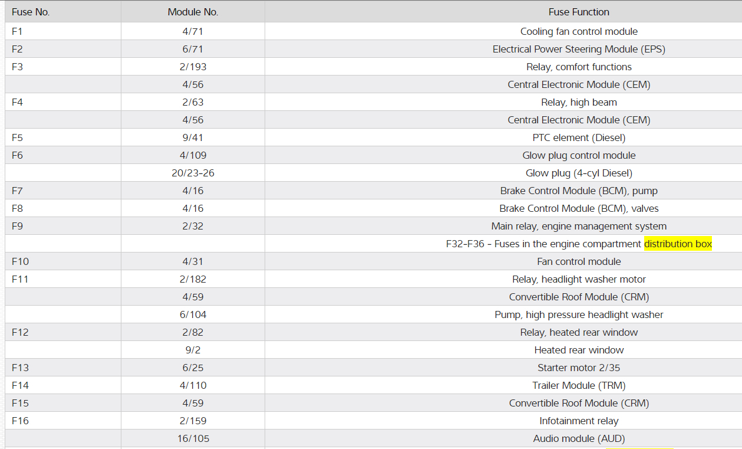
Task: Click the Infotainment relay cell
Action: click(x=579, y=421)
